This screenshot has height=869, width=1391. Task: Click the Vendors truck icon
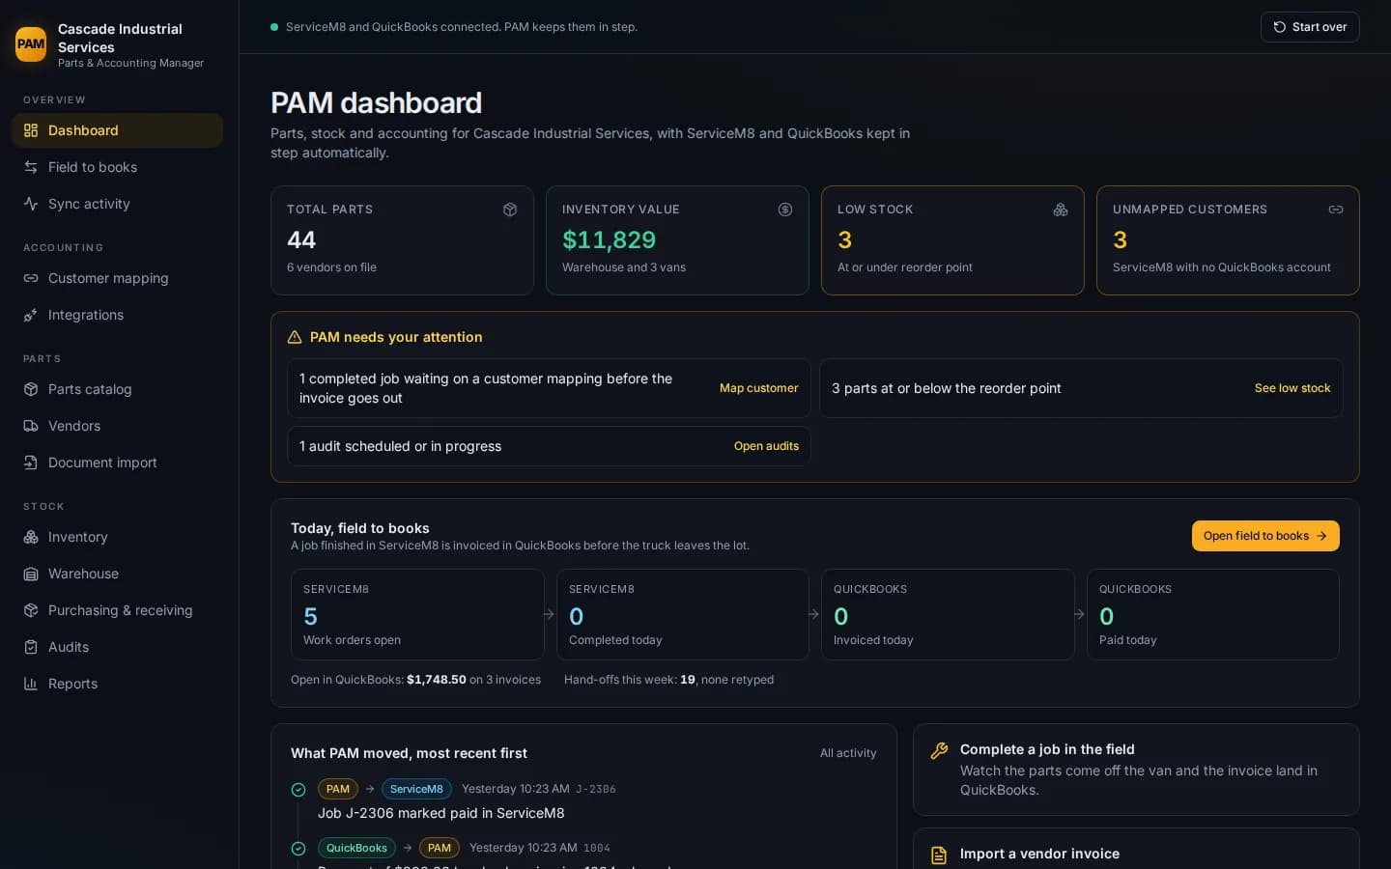pyautogui.click(x=31, y=426)
